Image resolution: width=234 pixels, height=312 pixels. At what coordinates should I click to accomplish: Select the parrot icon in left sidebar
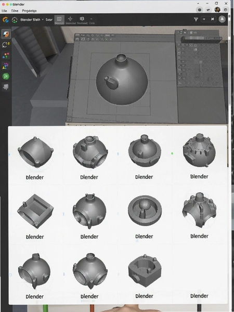point(6,34)
